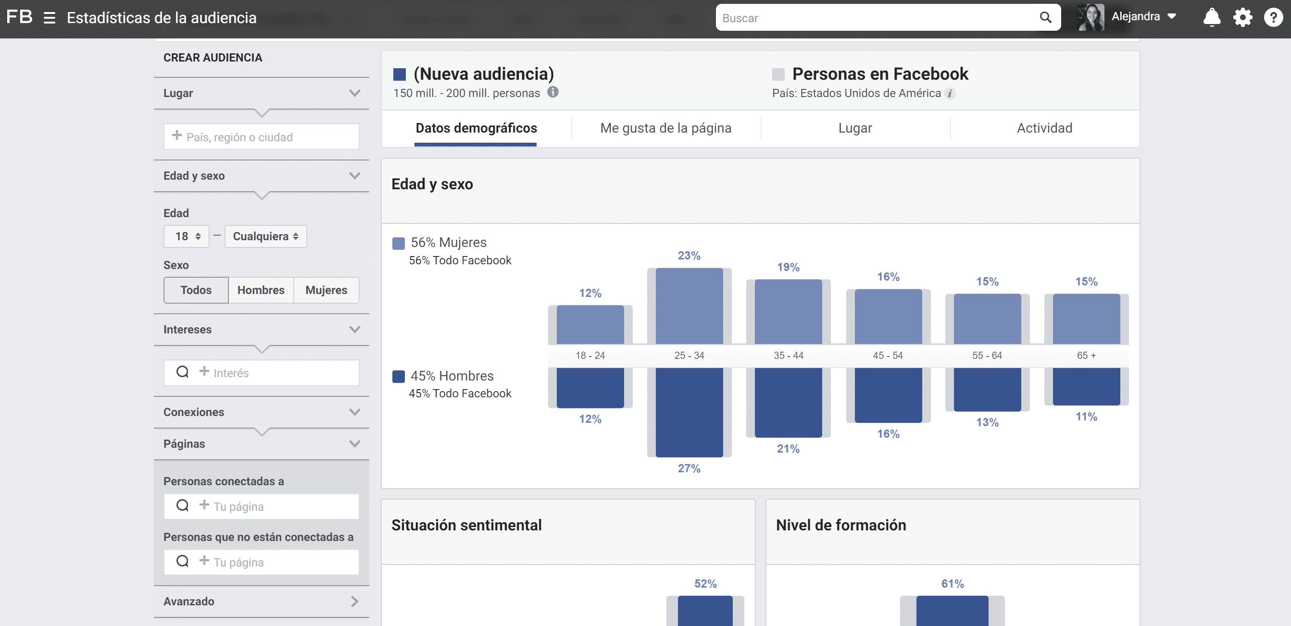
Task: Click women's 25 - 34 bar
Action: point(689,306)
